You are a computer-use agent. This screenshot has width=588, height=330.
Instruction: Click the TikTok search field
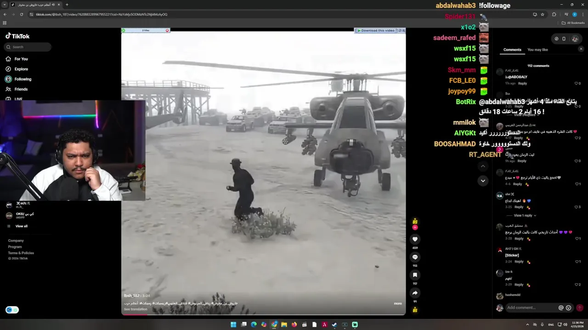click(x=28, y=47)
